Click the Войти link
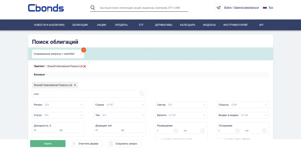 coord(228,8)
